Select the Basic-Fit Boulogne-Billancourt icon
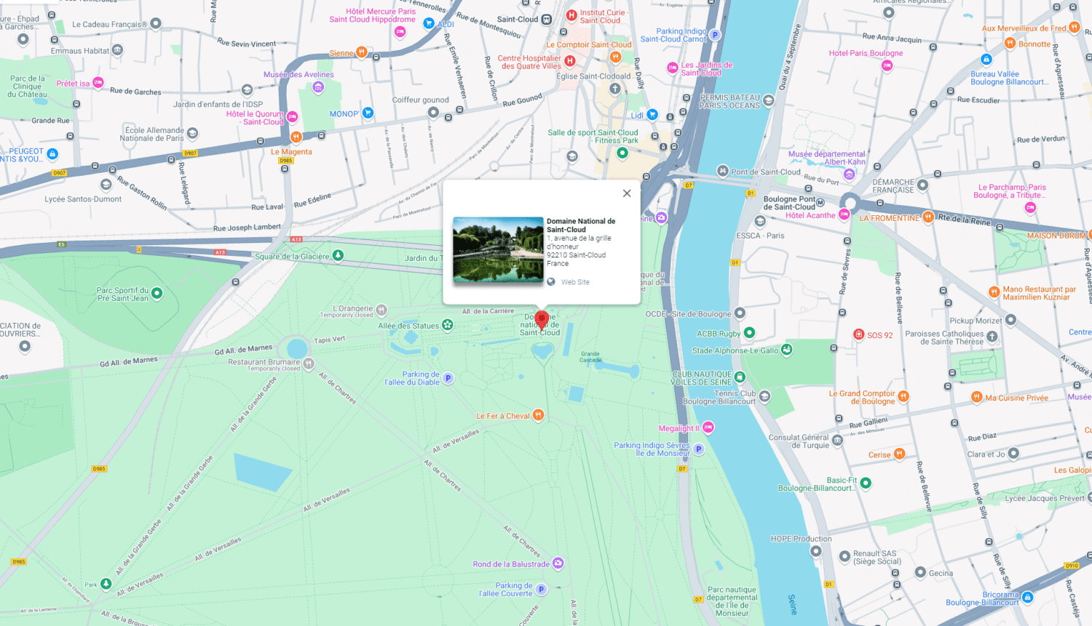 [x=866, y=483]
